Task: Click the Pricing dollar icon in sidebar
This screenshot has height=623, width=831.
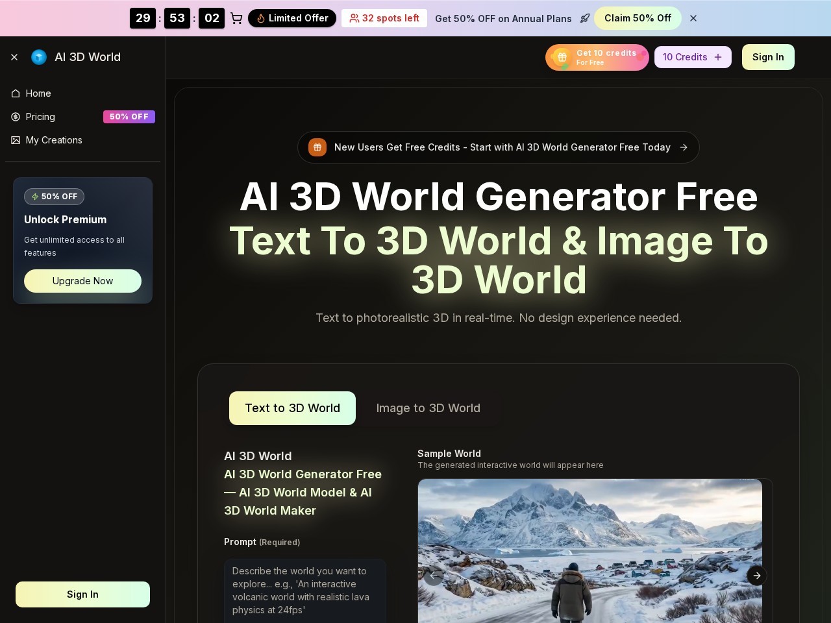Action: tap(16, 117)
